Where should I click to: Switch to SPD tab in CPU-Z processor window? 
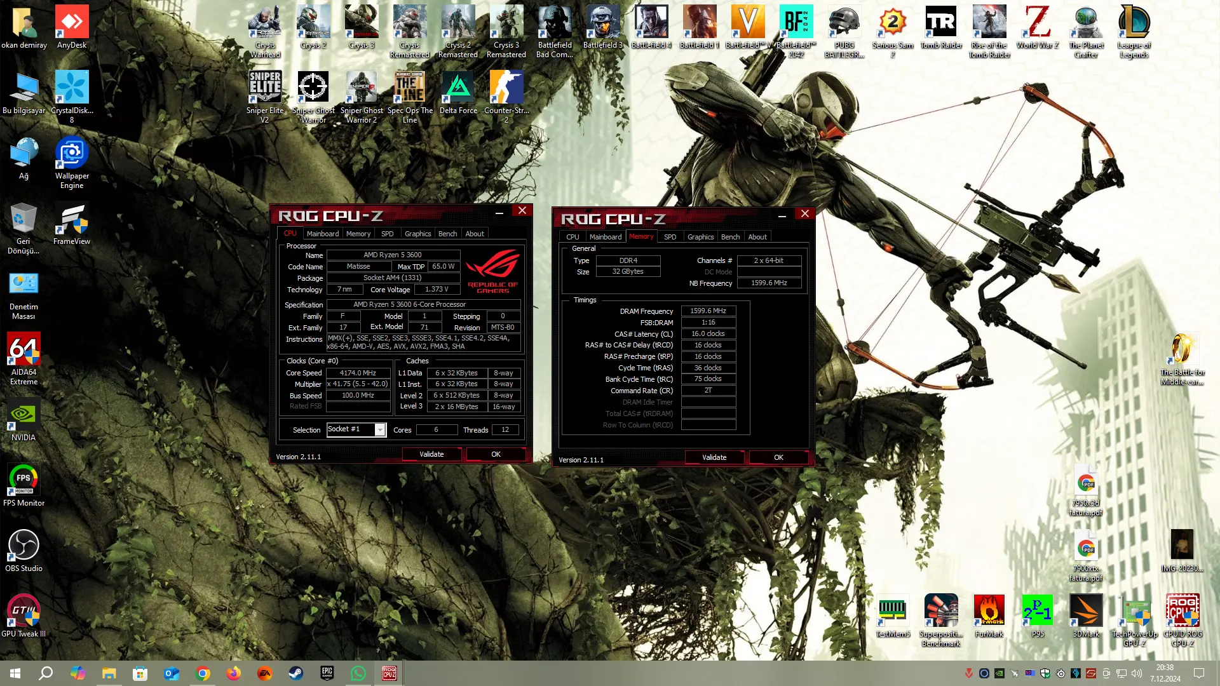[388, 234]
